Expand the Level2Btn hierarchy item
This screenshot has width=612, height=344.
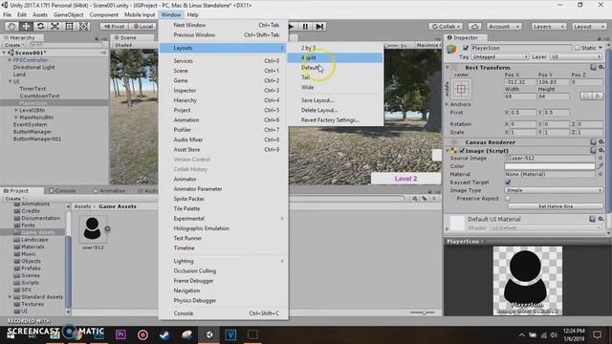[x=16, y=111]
